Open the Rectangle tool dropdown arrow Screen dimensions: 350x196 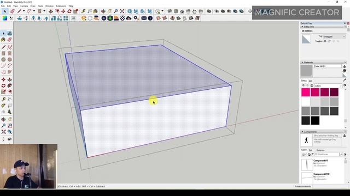(x=44, y=11)
